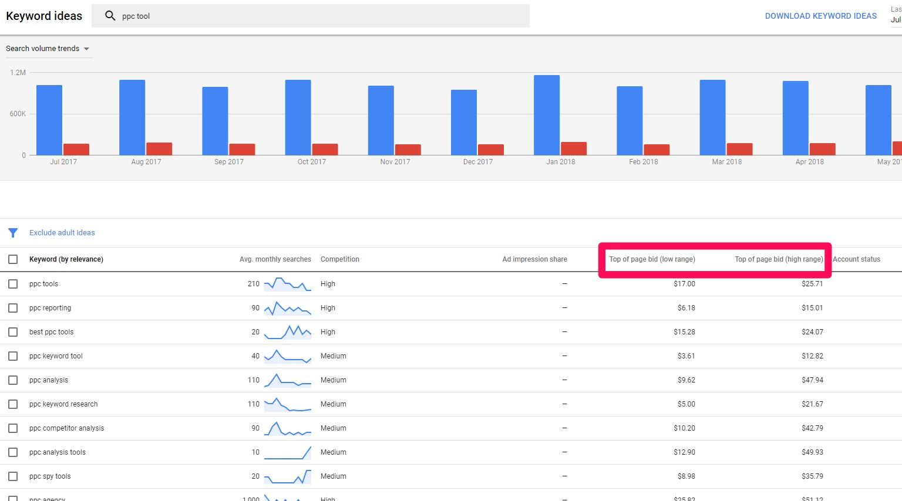Click the trend graph for ppc reporting
This screenshot has width=902, height=501.
287,307
